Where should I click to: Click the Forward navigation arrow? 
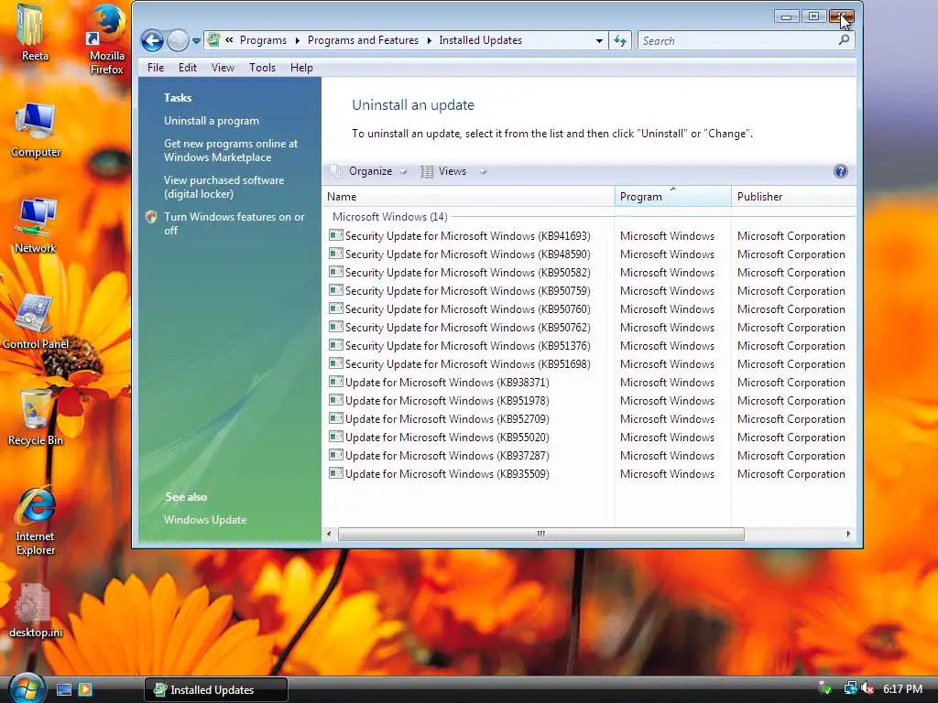[178, 40]
